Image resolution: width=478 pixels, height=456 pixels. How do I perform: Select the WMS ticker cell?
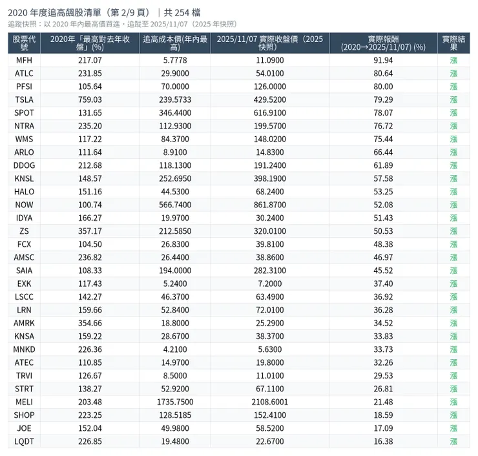pos(24,139)
